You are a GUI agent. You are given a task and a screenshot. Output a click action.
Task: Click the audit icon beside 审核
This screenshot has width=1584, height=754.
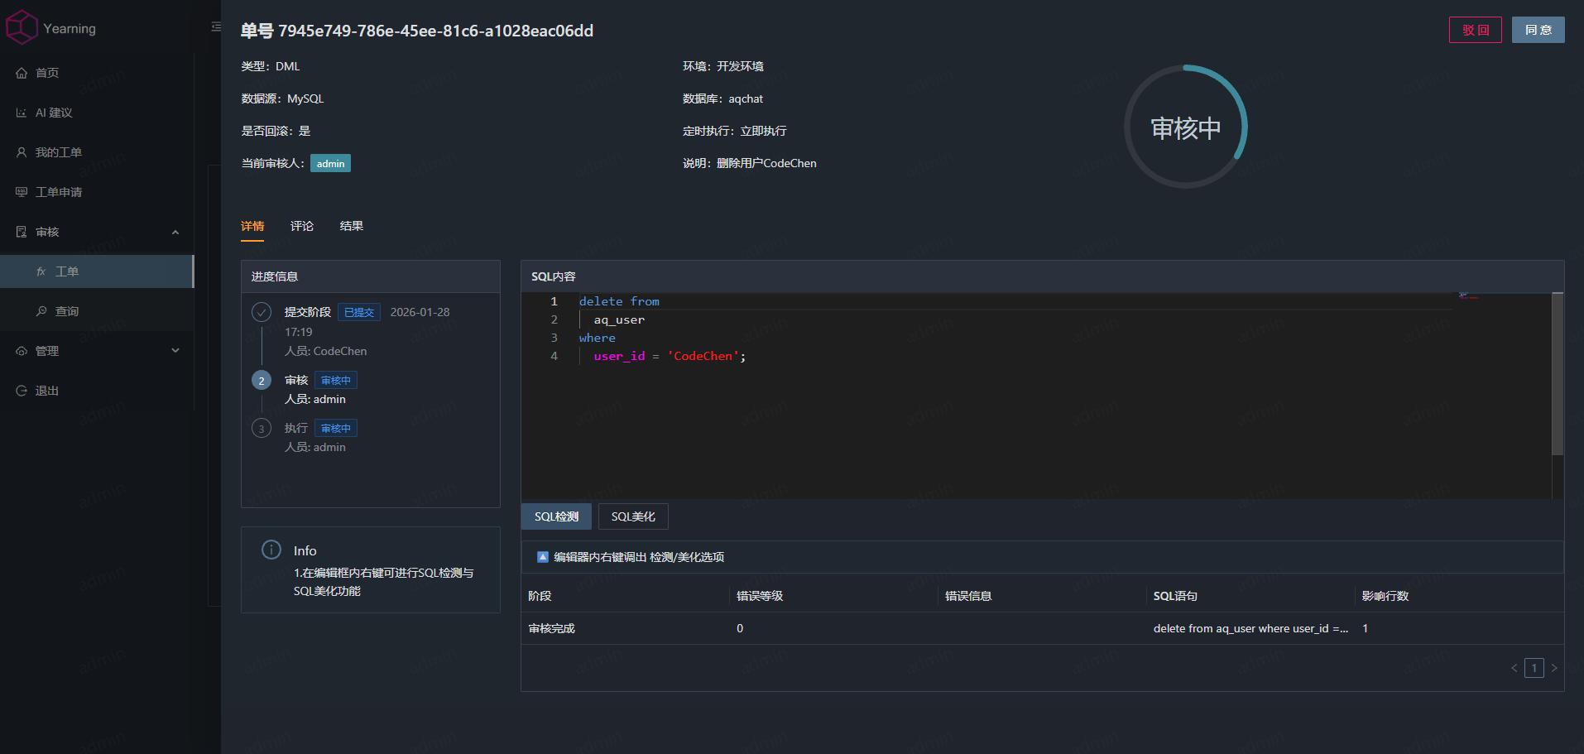(x=22, y=232)
